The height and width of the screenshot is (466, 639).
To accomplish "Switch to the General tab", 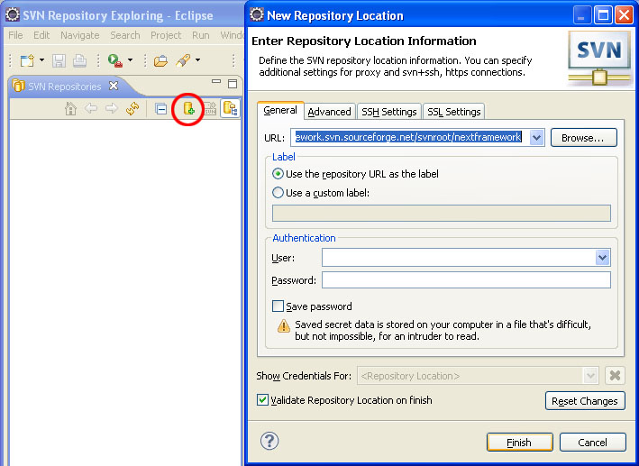I will (280, 111).
